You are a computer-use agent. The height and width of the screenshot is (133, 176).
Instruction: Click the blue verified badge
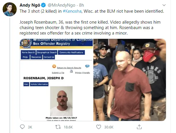tap(43, 5)
